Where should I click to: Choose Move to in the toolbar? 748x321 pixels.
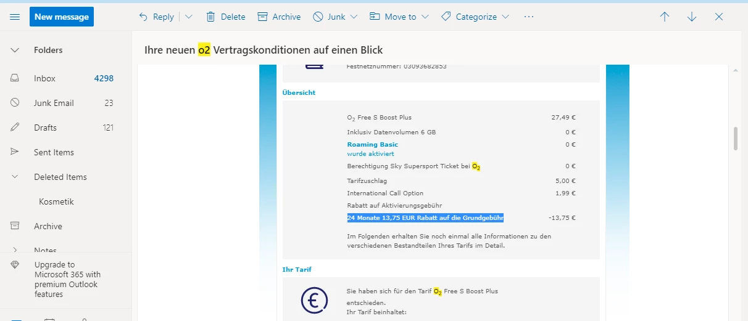[393, 17]
